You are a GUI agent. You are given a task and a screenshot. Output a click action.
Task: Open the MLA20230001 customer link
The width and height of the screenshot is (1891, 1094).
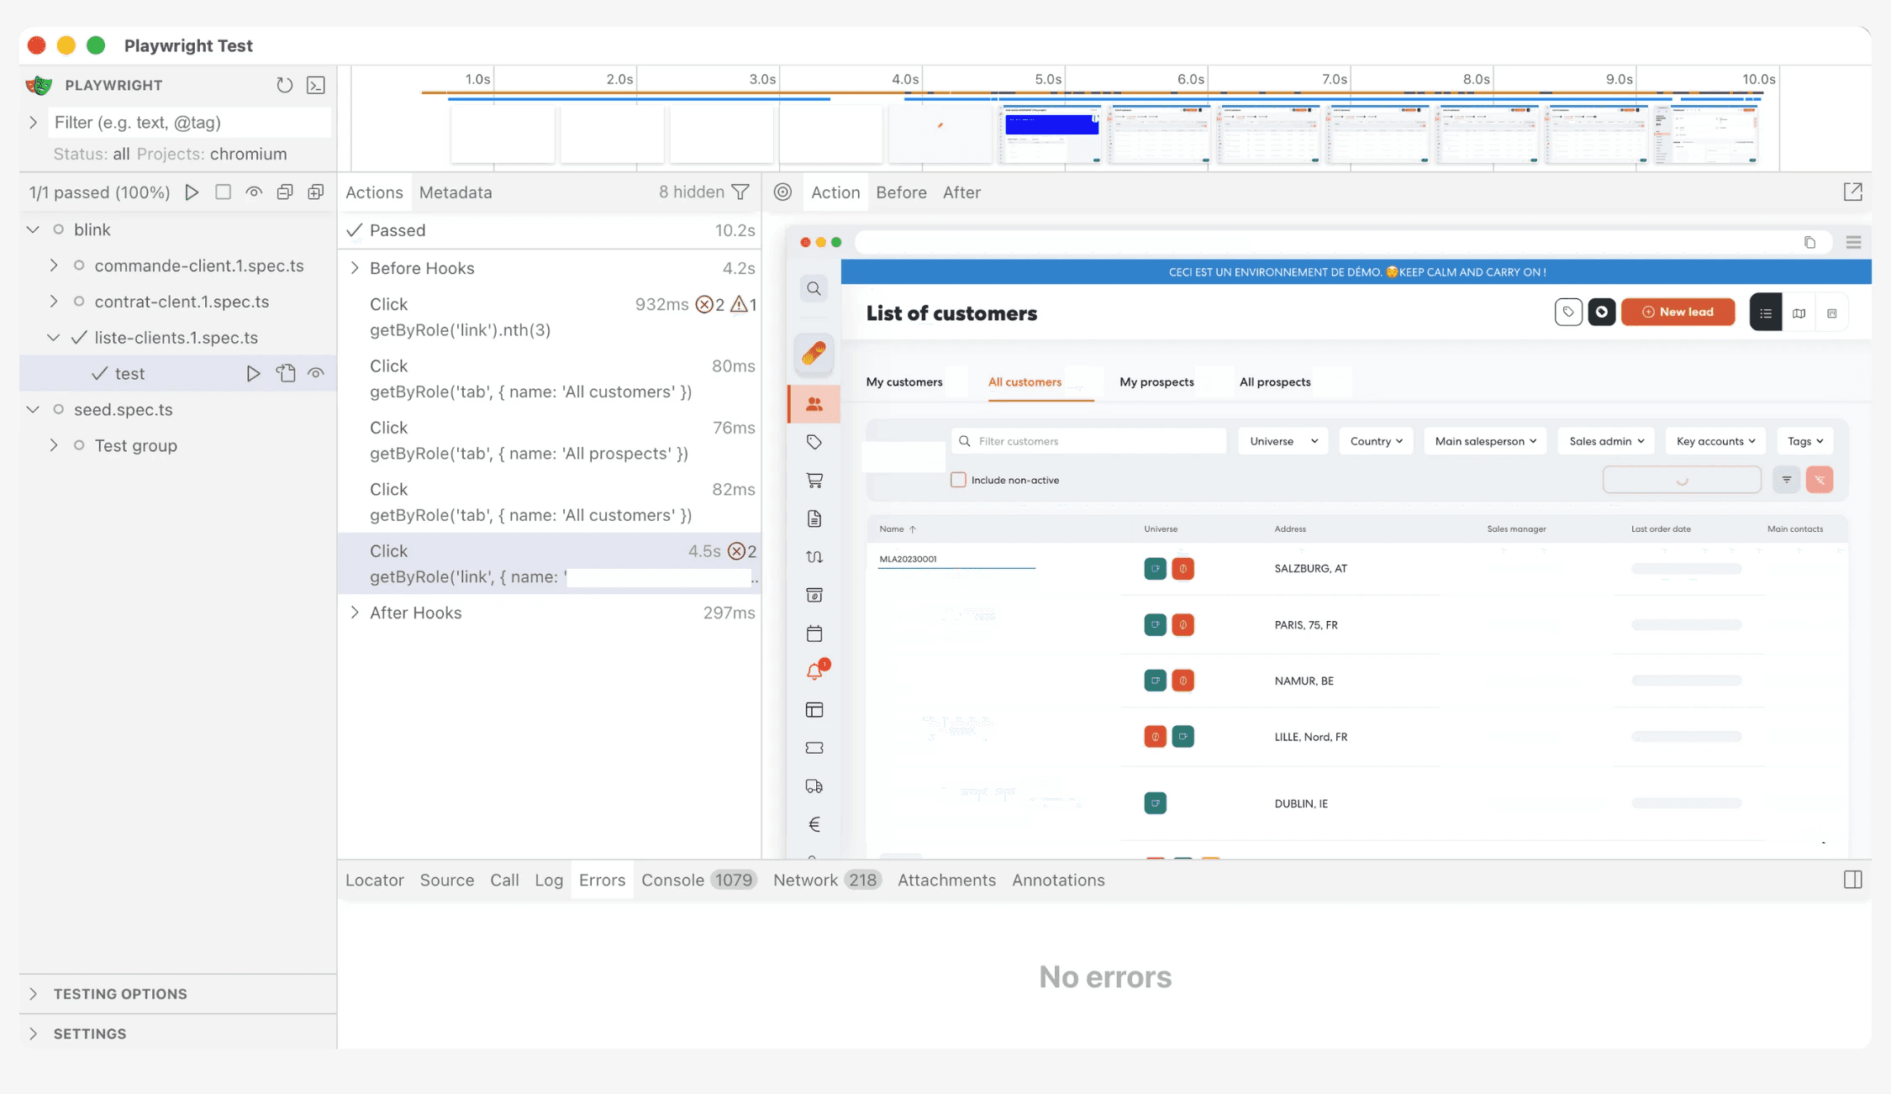(908, 559)
